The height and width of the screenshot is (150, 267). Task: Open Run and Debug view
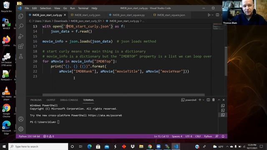(21, 36)
